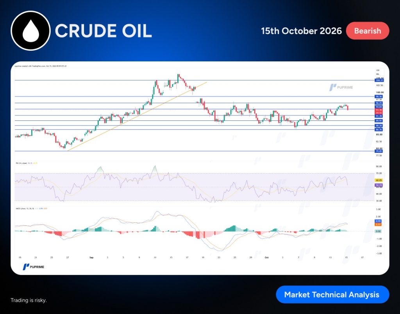Viewport: 400px width, 314px height.
Task: Click the orange MACD signal value 0.97
Action: pyautogui.click(x=378, y=224)
